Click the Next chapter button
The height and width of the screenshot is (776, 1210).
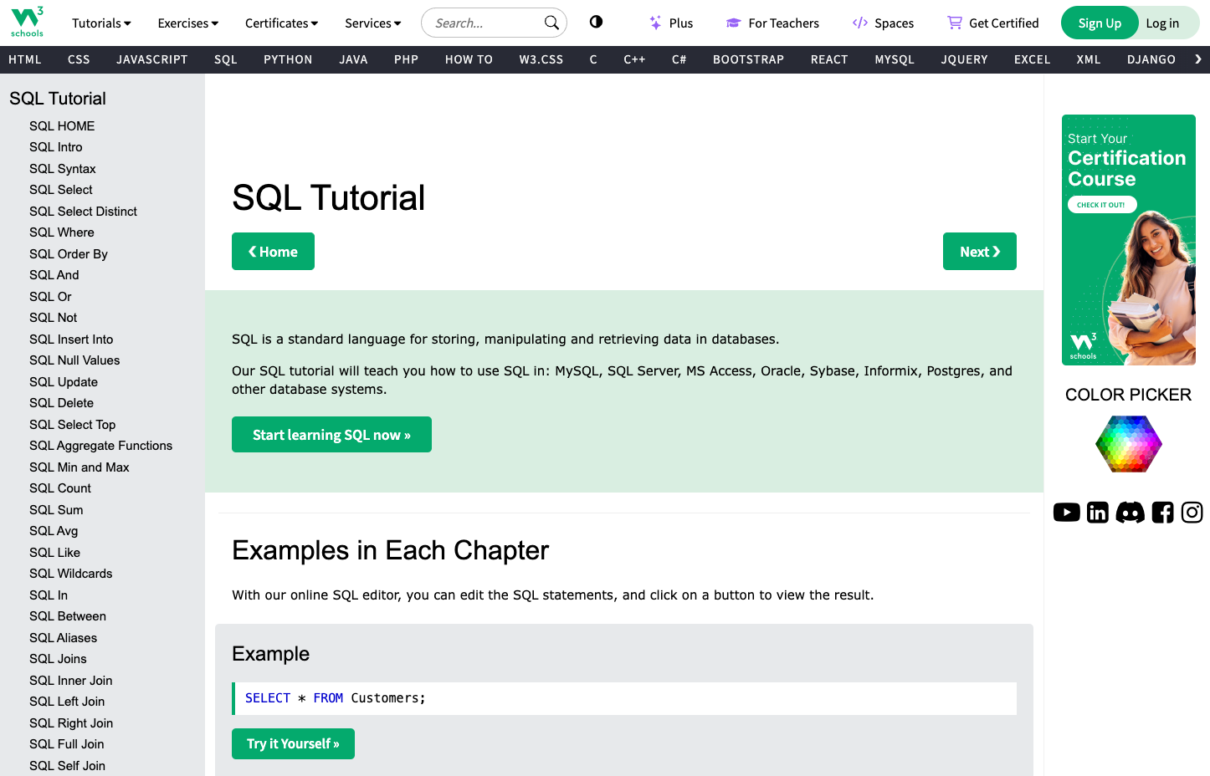[980, 251]
